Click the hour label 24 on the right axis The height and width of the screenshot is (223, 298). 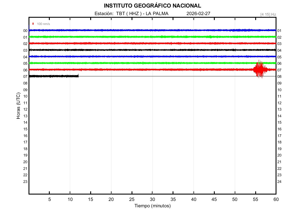(x=279, y=182)
